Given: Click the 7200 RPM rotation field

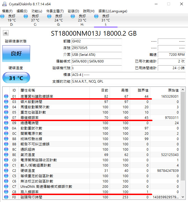Looking at the screenshot, I should coord(171,55).
